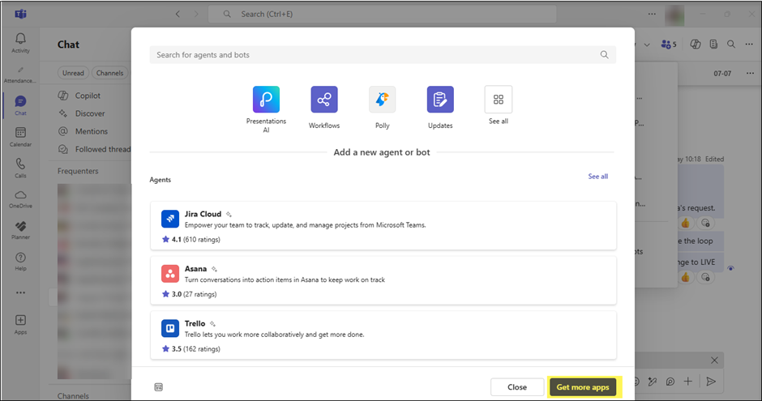This screenshot has height=401, width=762.
Task: Open Attendance app in Teams sidebar
Action: [x=20, y=75]
